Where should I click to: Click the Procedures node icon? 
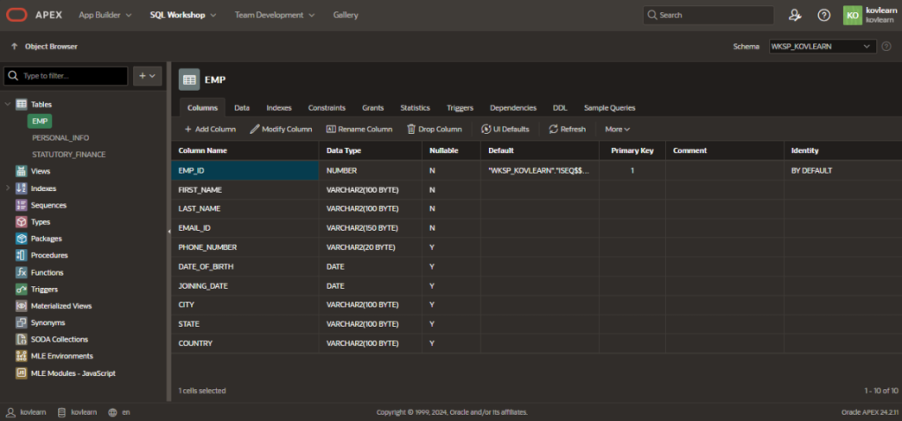click(21, 255)
